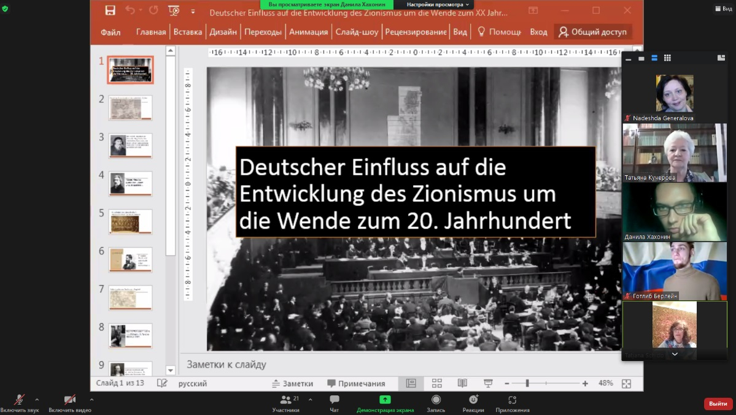This screenshot has height=415, width=736.
Task: Switch to slide sorter view
Action: (x=436, y=383)
